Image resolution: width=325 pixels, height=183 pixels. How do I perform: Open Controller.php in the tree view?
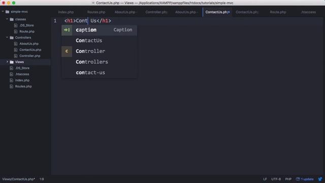coord(30,56)
